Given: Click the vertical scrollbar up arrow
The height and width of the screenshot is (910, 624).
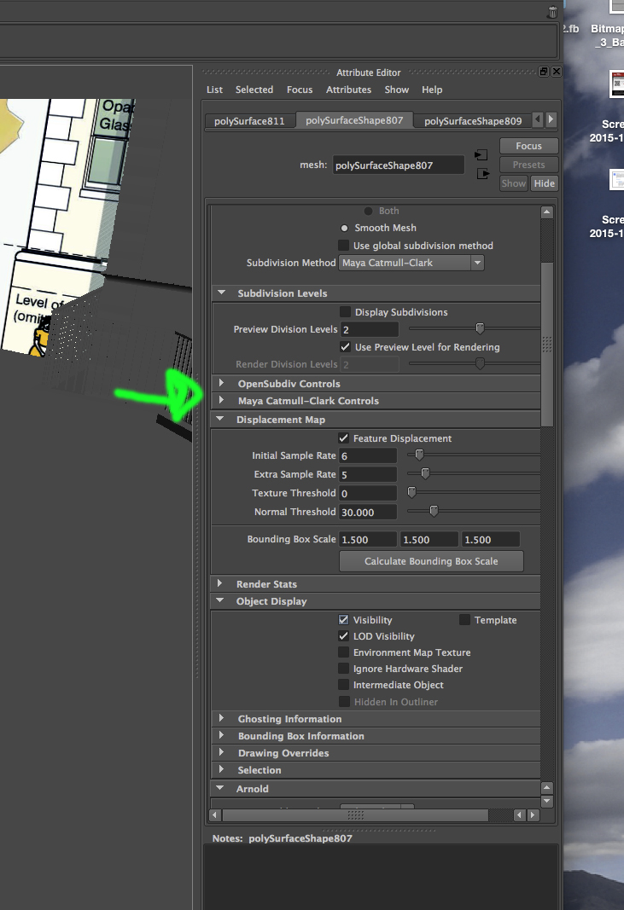Looking at the screenshot, I should click(x=546, y=212).
